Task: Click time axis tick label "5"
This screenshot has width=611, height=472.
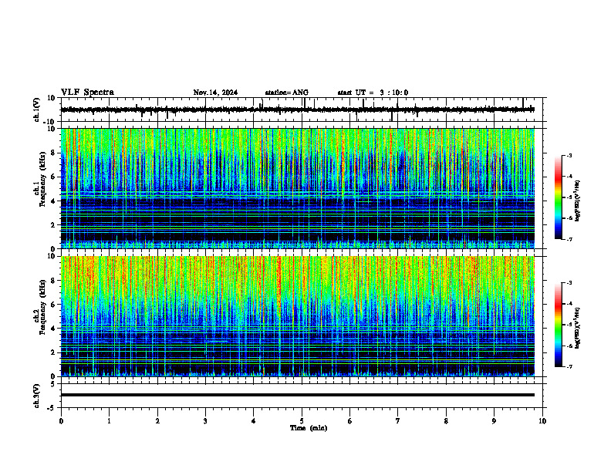Action: (302, 421)
